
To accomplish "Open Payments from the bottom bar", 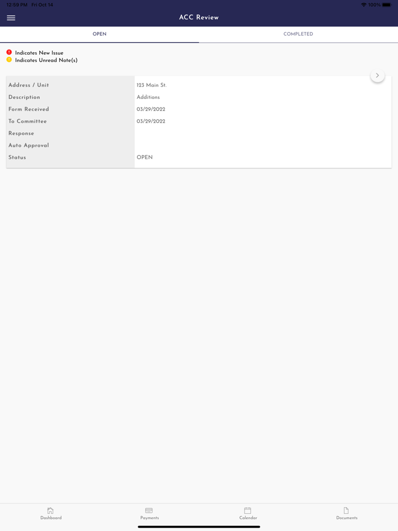I will (149, 511).
